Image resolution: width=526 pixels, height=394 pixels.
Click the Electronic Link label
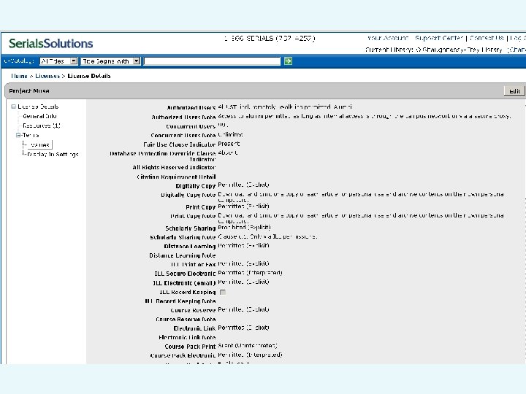coord(194,328)
